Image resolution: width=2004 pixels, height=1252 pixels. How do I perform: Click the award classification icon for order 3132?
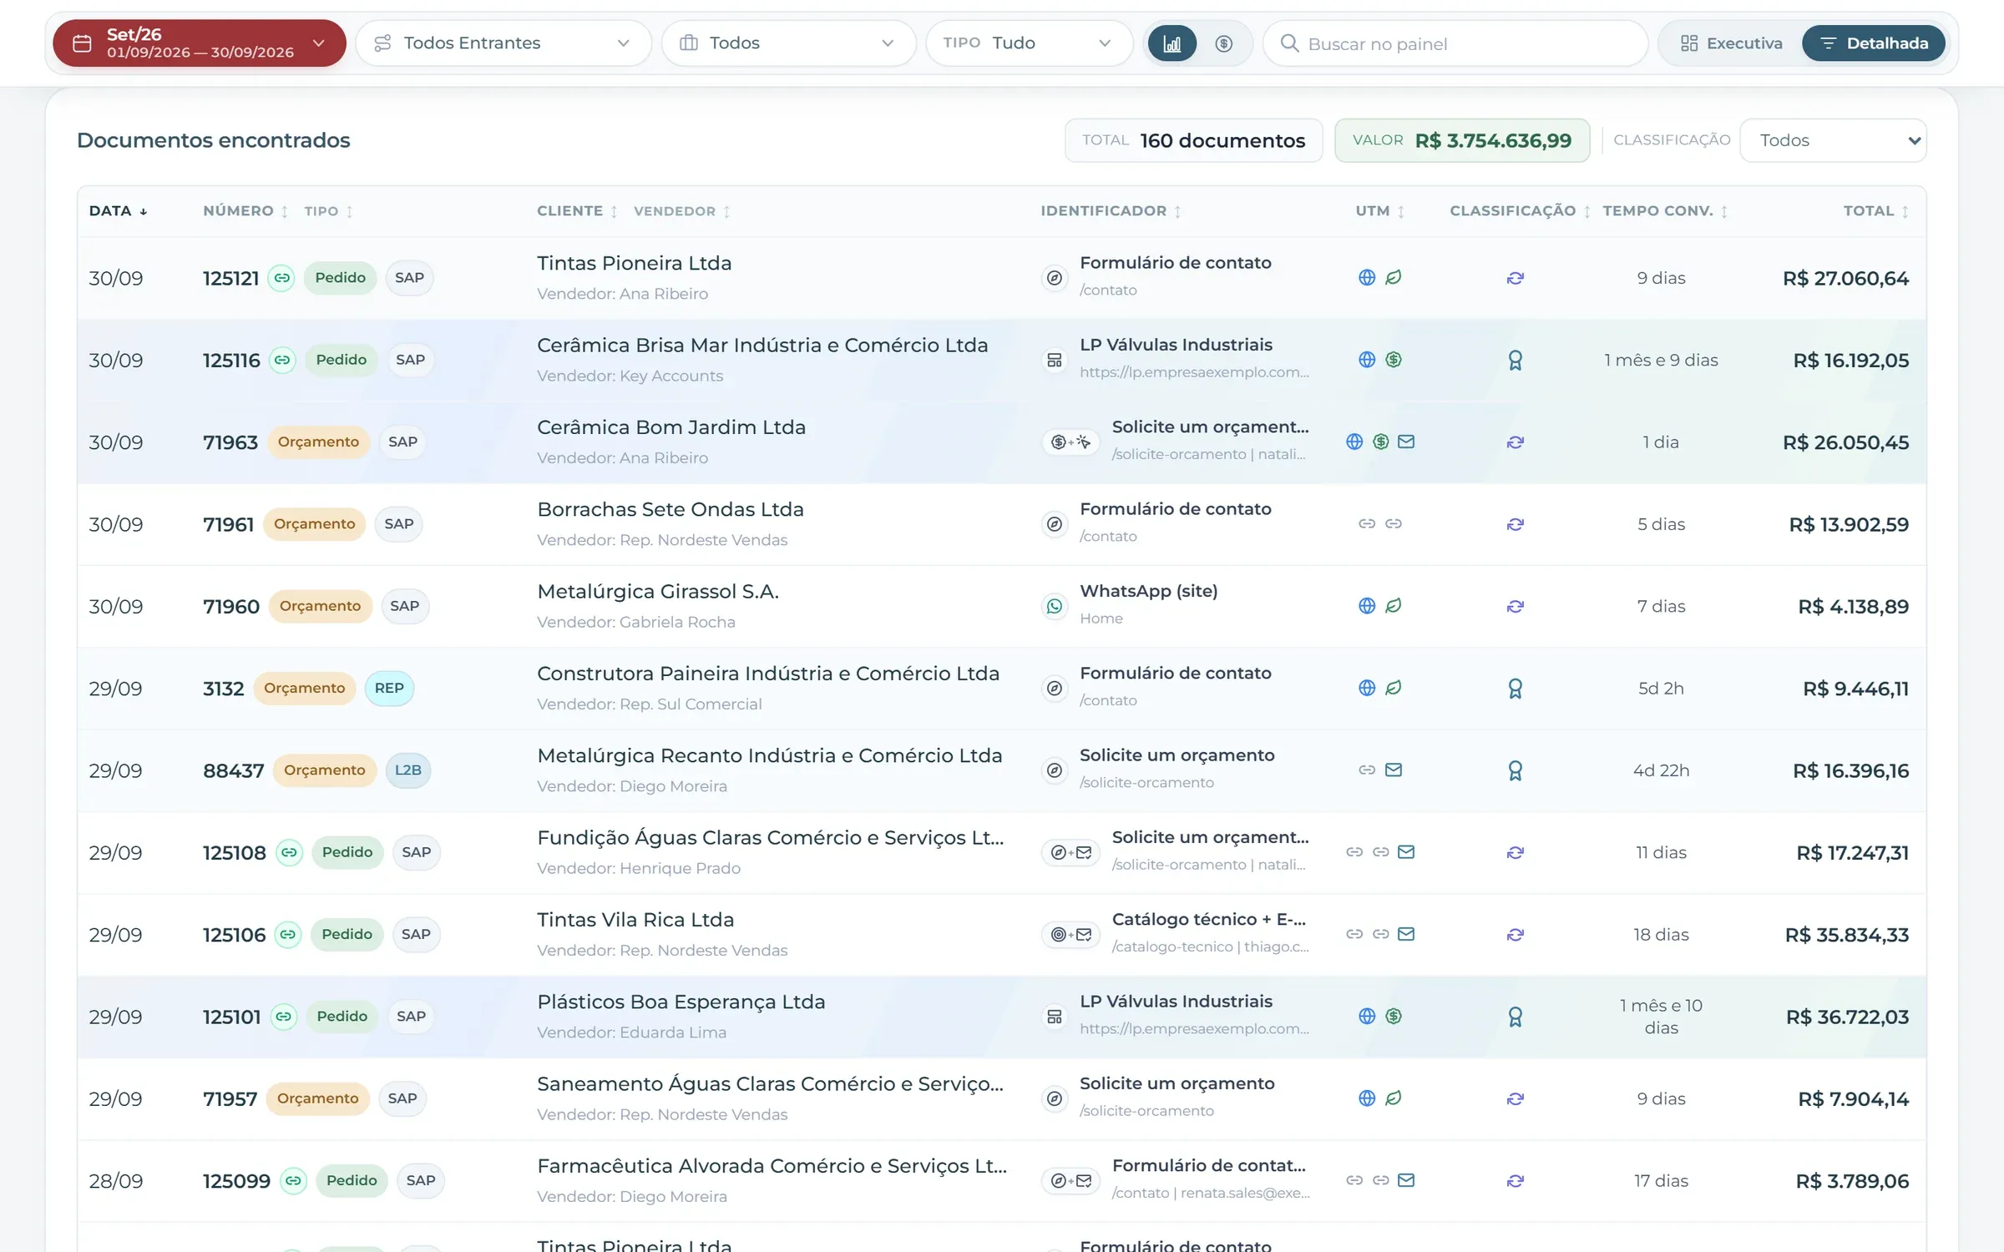1516,689
